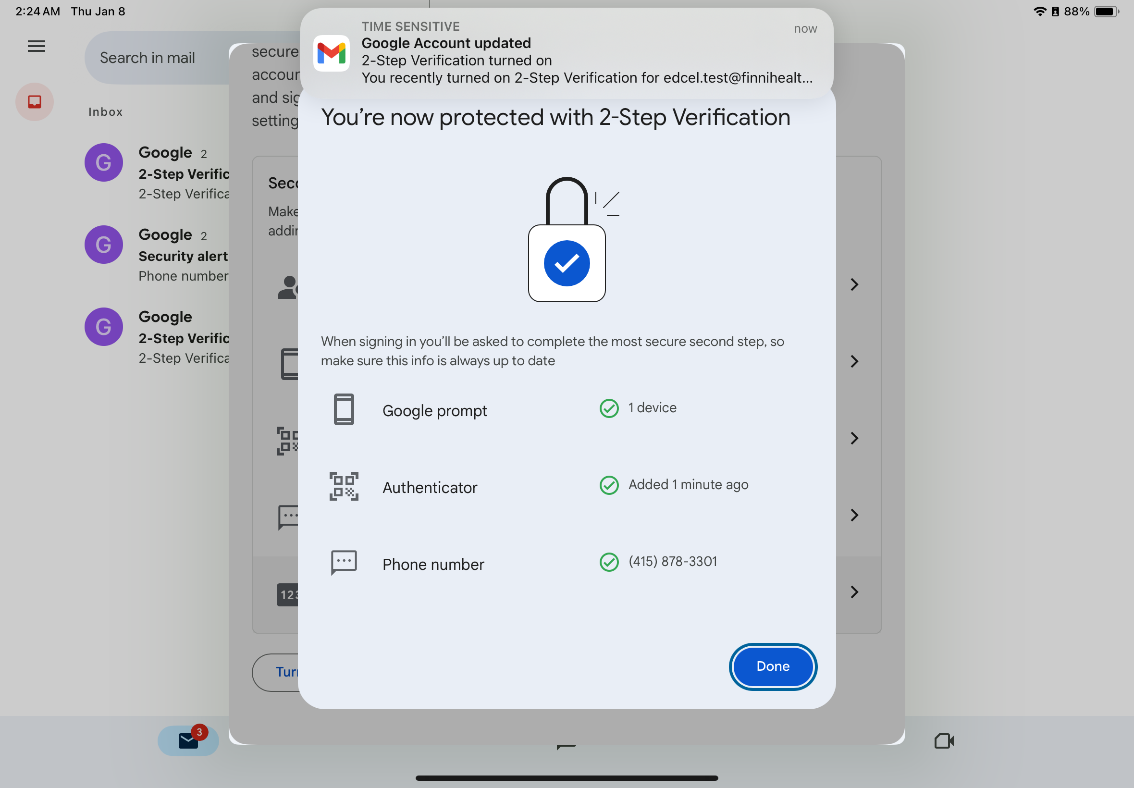Screen dimensions: 1134x788
Task: Open the Gmail hamburger menu
Action: 36,47
